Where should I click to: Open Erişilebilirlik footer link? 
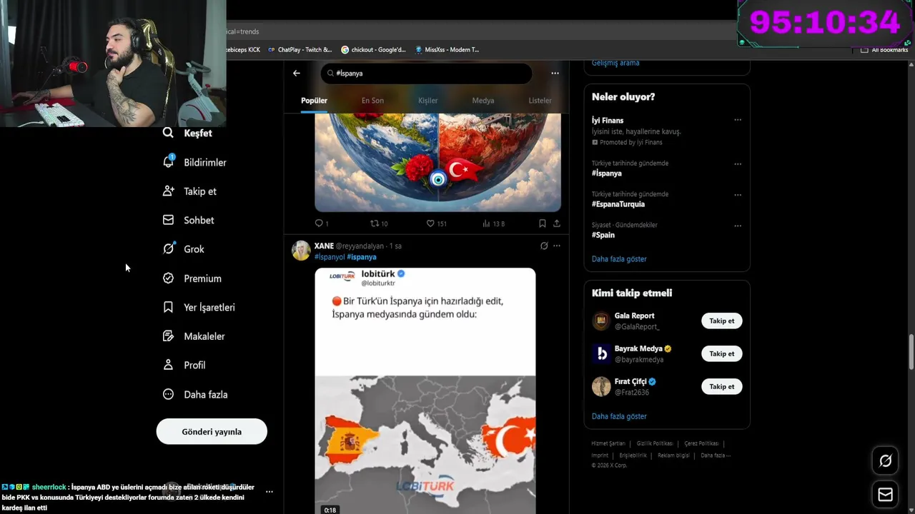633,455
